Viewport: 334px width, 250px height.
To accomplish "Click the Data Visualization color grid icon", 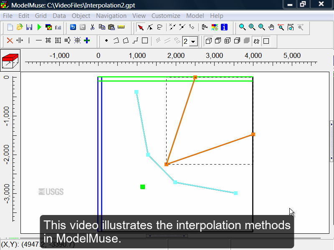I will [x=215, y=27].
